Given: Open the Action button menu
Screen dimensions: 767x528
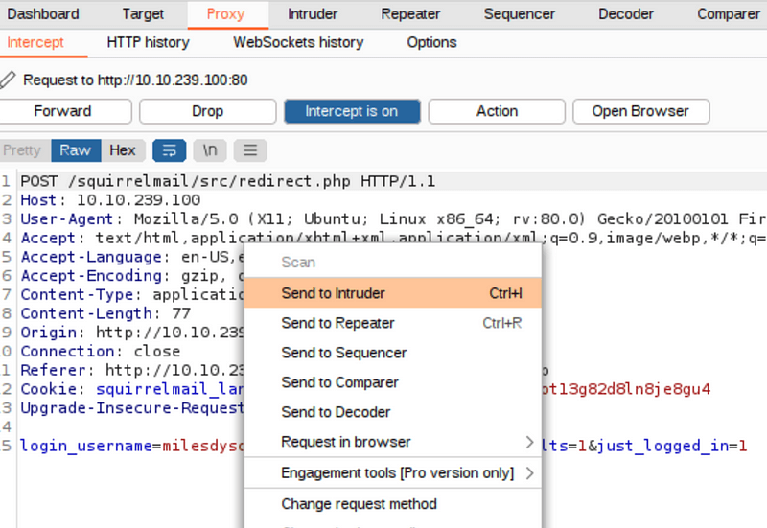Looking at the screenshot, I should pos(497,111).
